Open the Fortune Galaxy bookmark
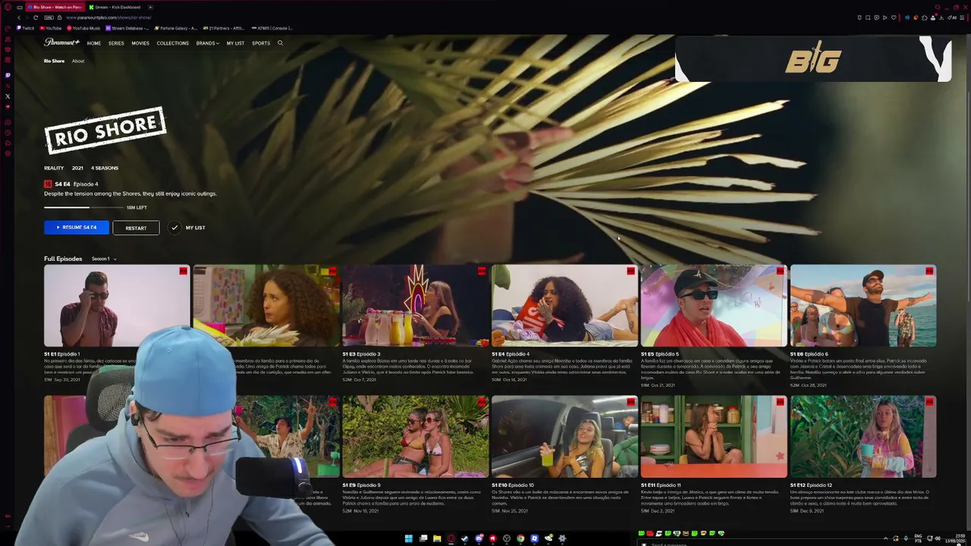971x546 pixels. (175, 28)
